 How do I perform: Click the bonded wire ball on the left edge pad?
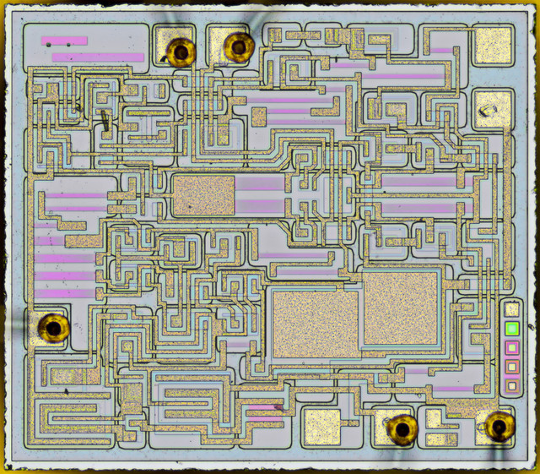(54, 328)
